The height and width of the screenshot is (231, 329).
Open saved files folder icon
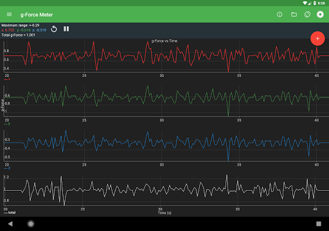294,14
